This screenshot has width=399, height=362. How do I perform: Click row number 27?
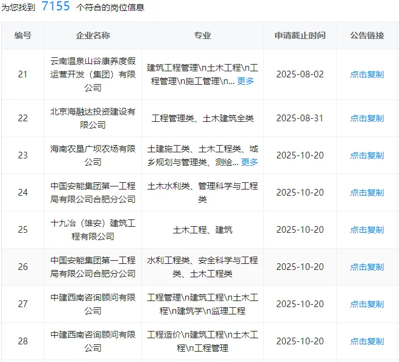[23, 304]
